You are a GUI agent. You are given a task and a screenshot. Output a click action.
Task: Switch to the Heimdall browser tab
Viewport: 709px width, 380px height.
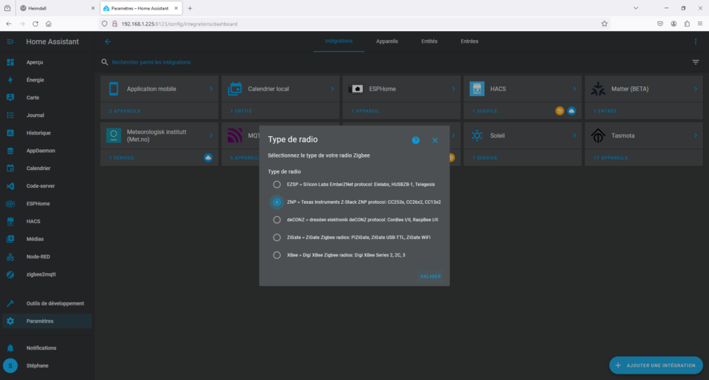click(x=57, y=8)
